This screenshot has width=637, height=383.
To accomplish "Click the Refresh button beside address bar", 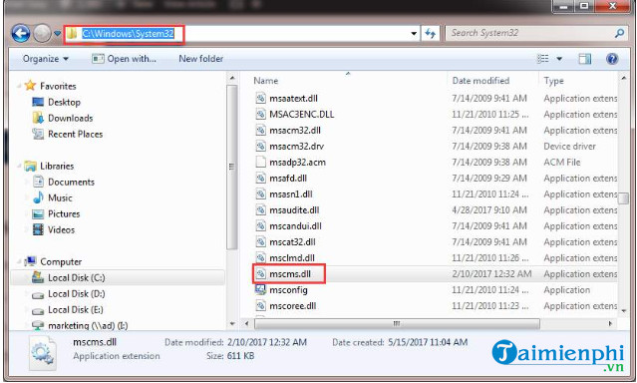I will (x=431, y=33).
